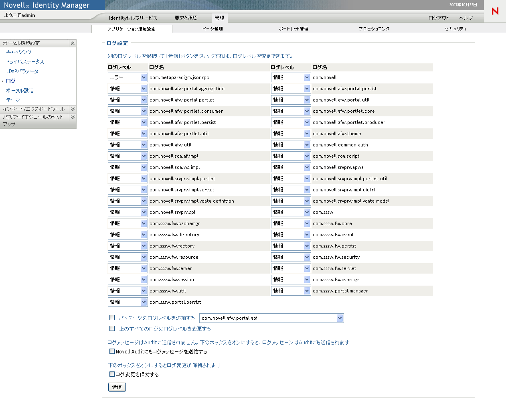Check 上のすべてのログのログレベルを変更する checkbox
506x418 pixels.
click(x=112, y=329)
